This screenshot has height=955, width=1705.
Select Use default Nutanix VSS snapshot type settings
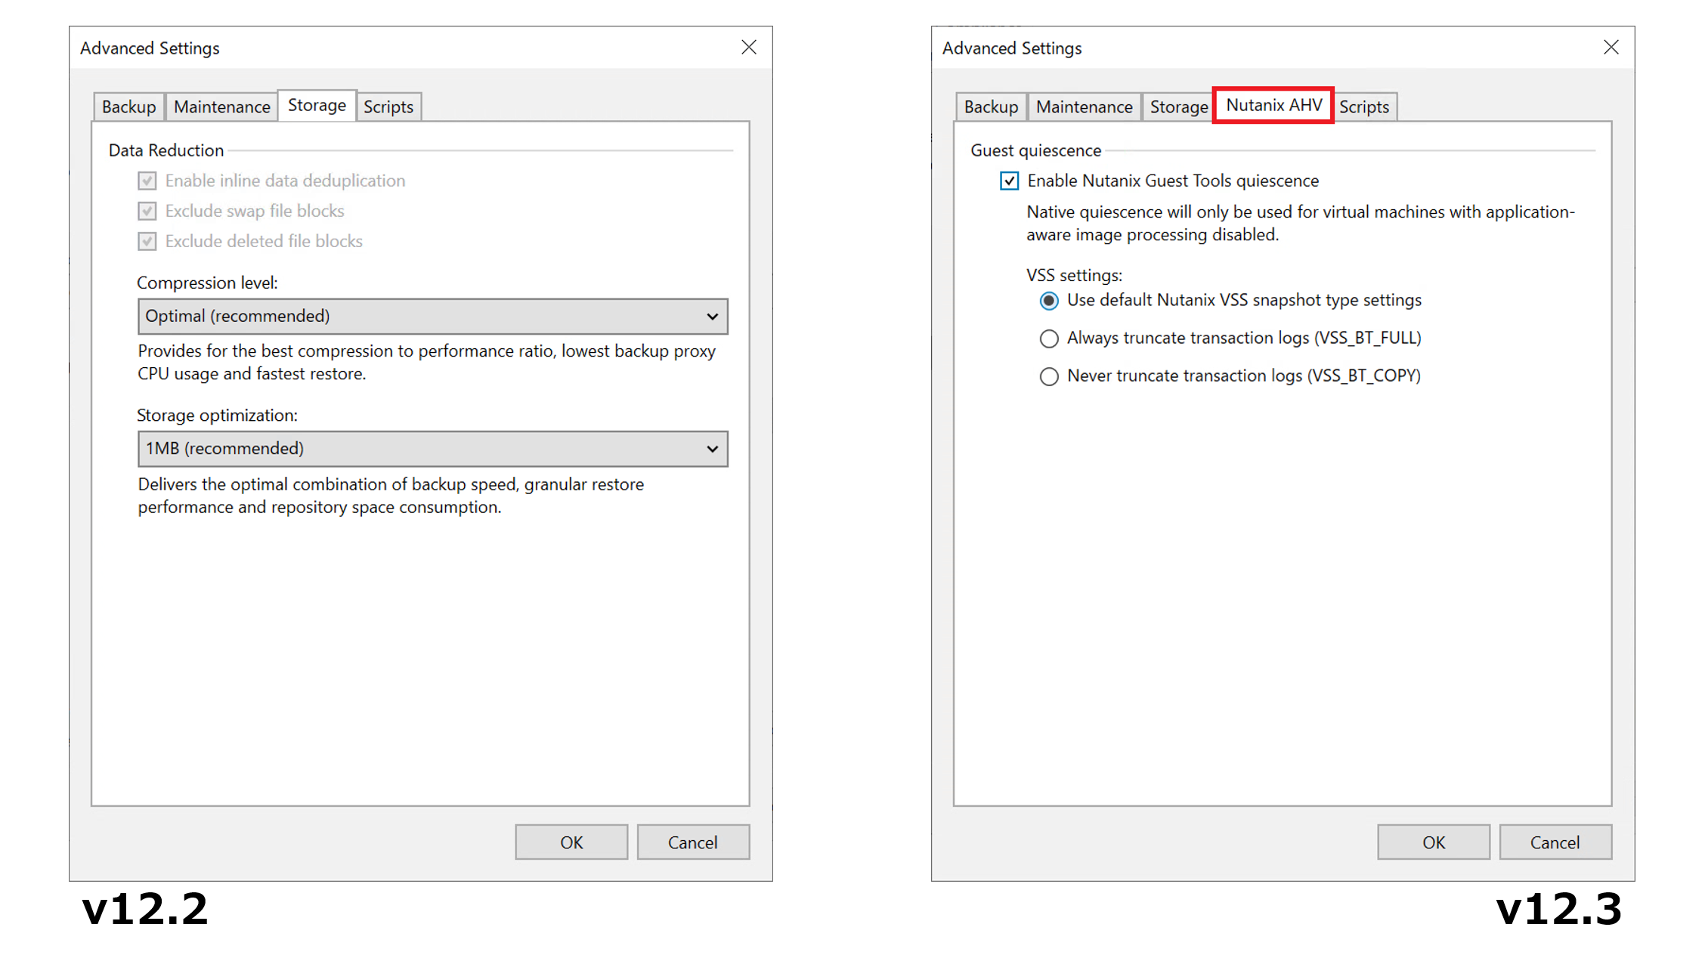point(1049,301)
